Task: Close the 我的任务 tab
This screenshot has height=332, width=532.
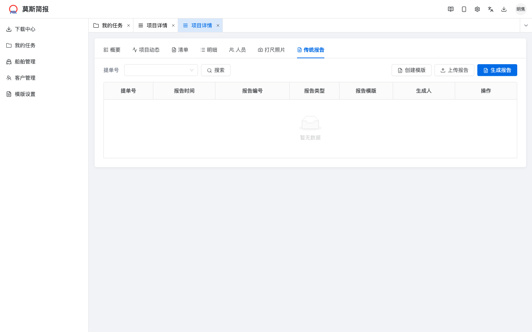Action: (x=129, y=25)
